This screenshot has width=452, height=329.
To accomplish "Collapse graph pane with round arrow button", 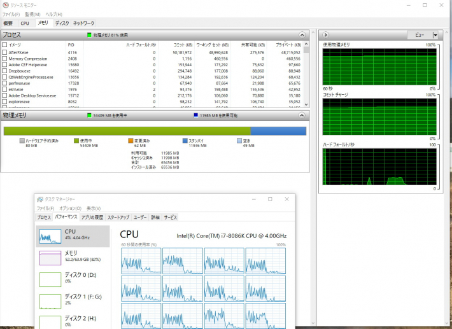I will (326, 35).
